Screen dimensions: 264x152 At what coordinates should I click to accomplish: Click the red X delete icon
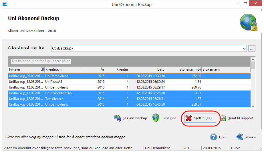point(188,118)
